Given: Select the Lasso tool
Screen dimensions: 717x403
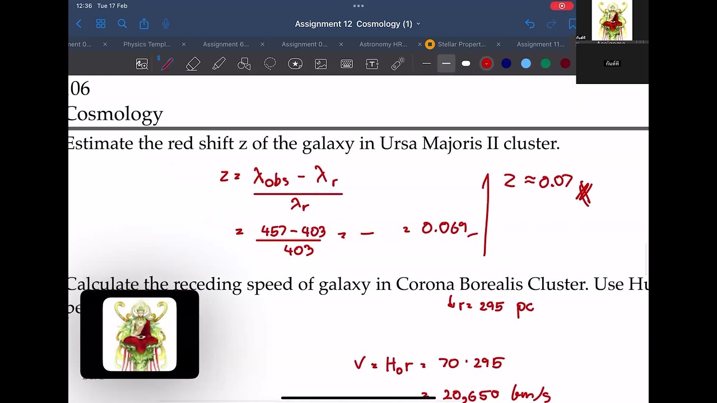Looking at the screenshot, I should click(x=270, y=63).
